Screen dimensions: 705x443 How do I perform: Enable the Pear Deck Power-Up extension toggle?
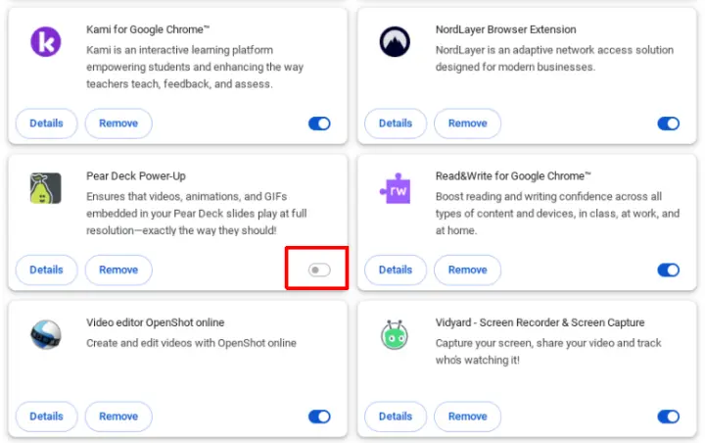(319, 270)
